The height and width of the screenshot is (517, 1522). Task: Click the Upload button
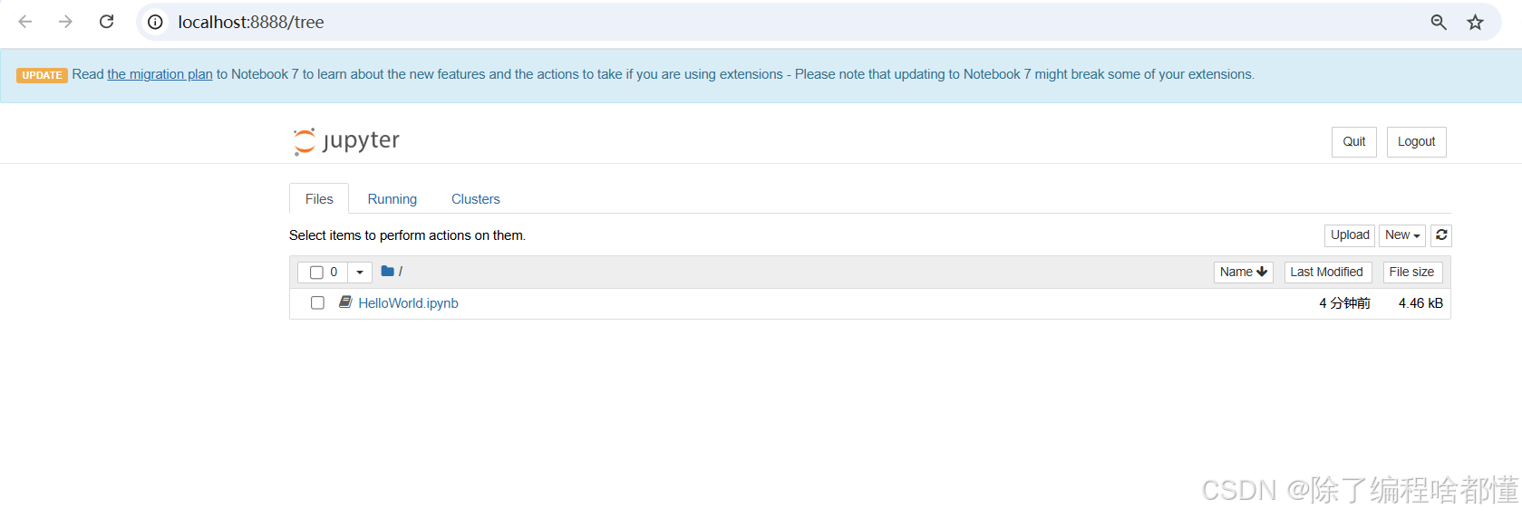pos(1350,235)
